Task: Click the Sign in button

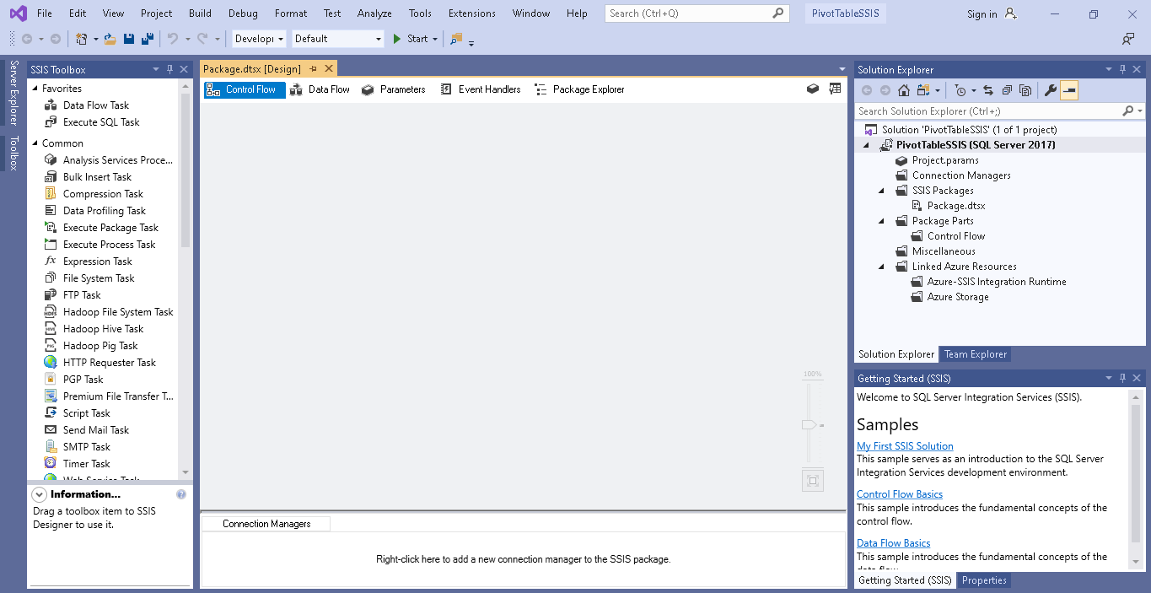Action: (982, 14)
